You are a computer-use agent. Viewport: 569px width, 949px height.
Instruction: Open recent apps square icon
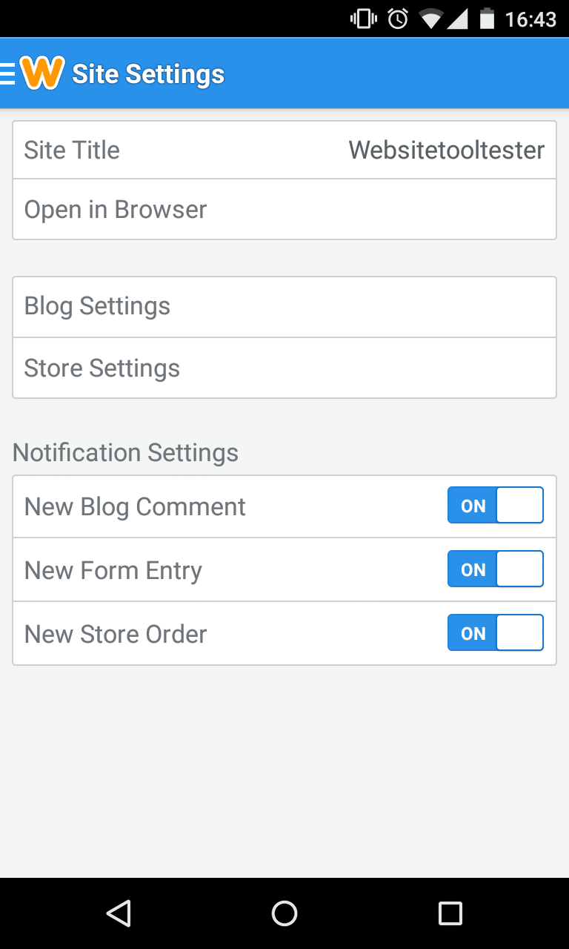point(450,913)
